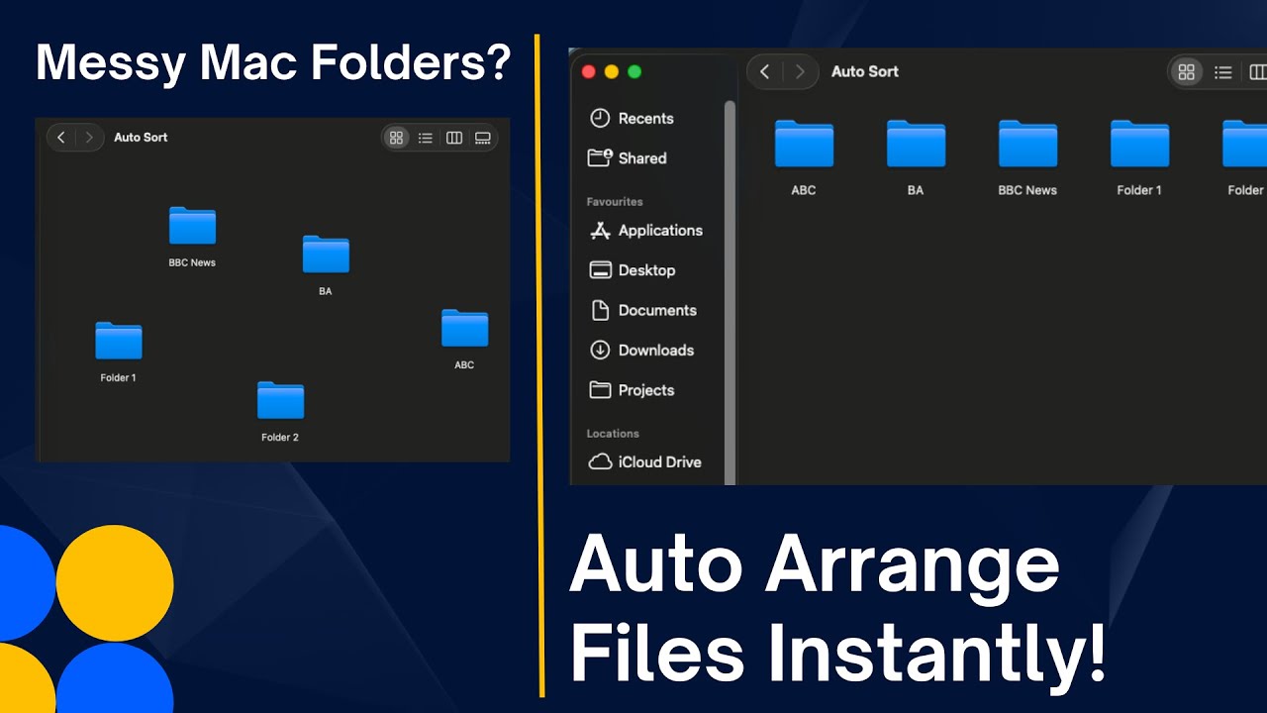
Task: Switch right Finder window to icon view
Action: [1186, 71]
